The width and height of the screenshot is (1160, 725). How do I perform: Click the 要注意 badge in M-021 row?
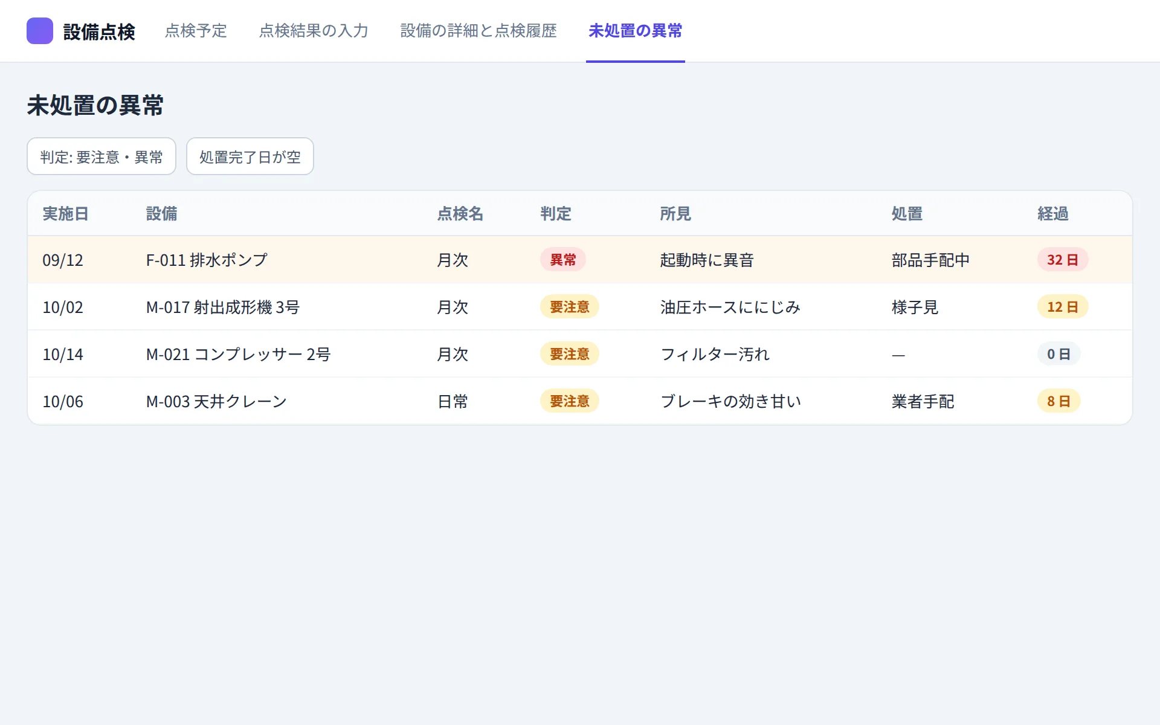click(x=570, y=354)
